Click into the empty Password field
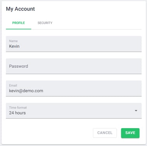Image resolution: width=147 pixels, height=146 pixels. 73,66
